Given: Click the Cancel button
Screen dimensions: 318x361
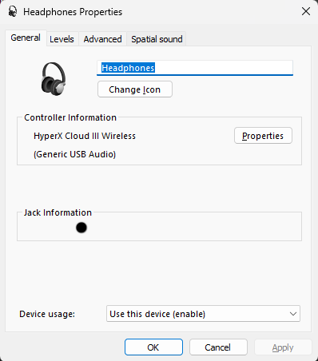Looking at the screenshot, I should [x=218, y=347].
